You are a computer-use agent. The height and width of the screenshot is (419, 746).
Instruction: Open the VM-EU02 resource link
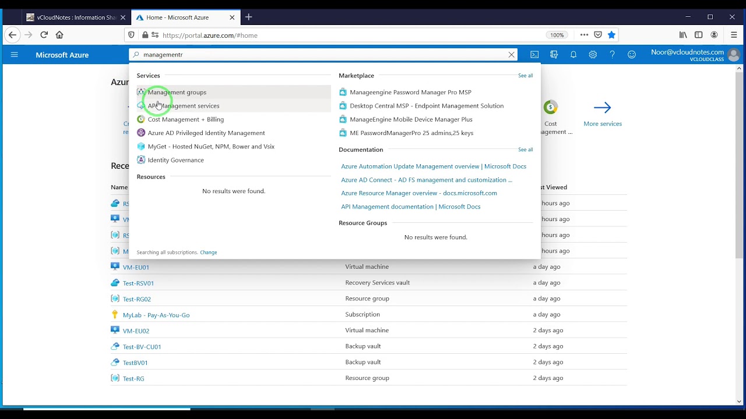[136, 331]
